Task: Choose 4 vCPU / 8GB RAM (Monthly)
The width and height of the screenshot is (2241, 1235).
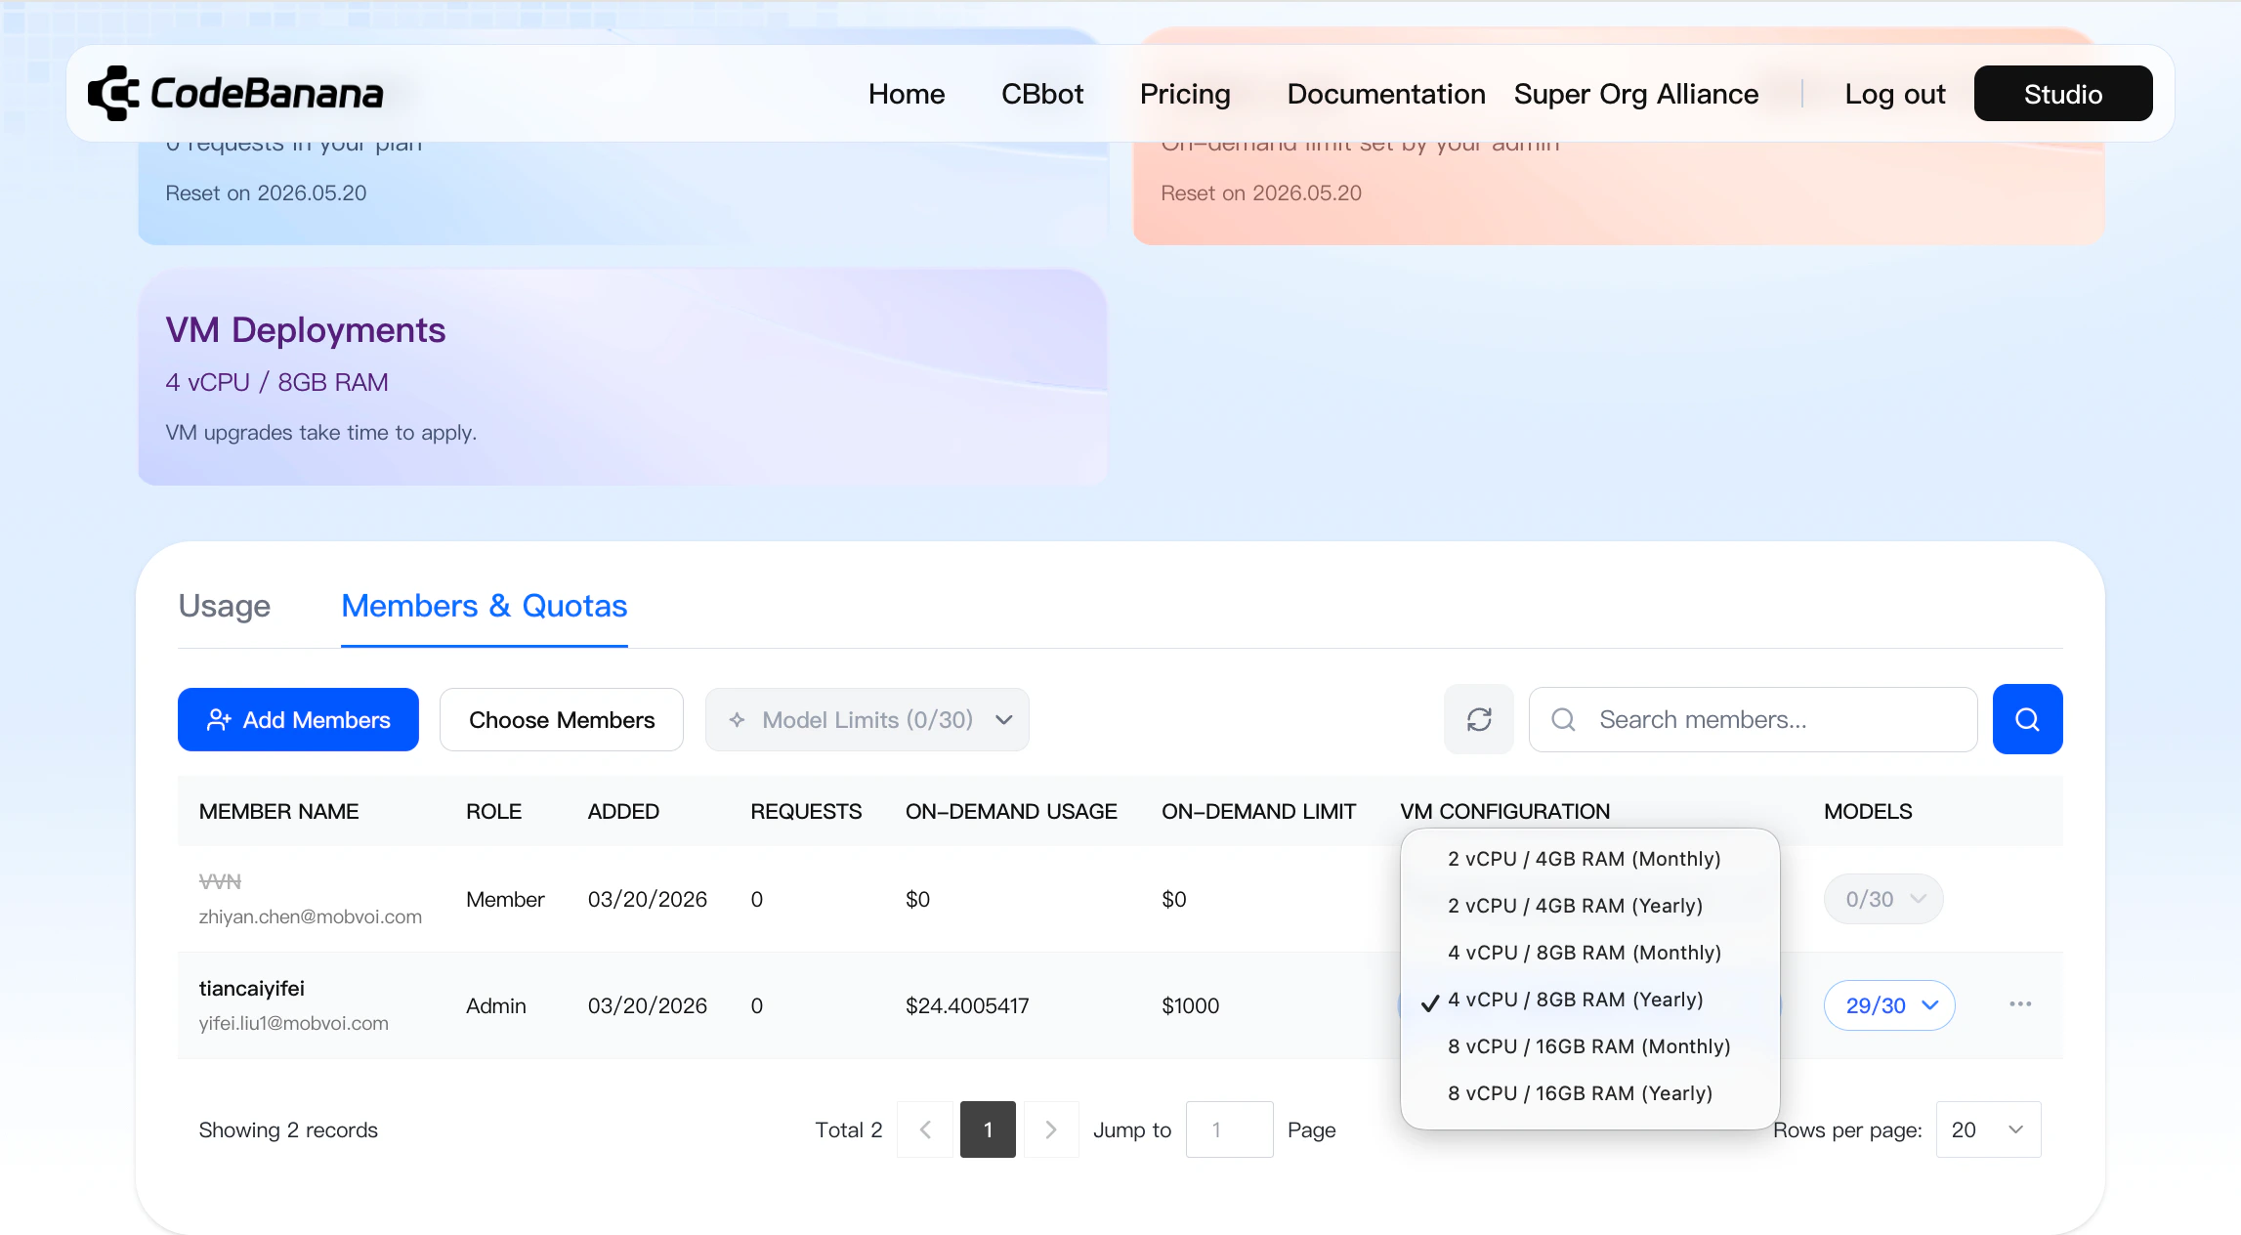Action: point(1590,953)
